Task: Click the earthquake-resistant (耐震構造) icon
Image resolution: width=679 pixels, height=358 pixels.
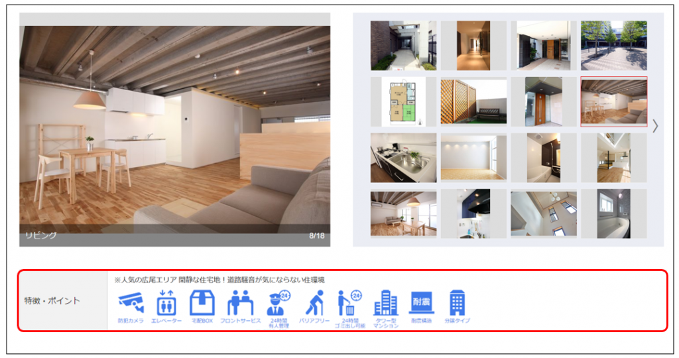Action: click(x=421, y=303)
